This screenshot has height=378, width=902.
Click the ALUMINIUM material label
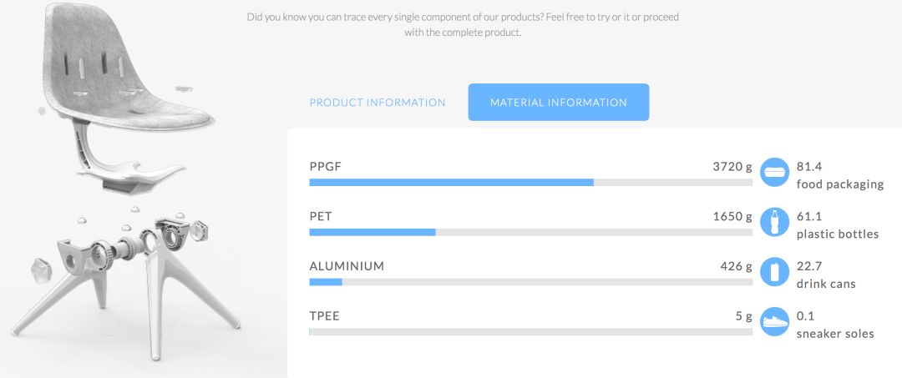(x=347, y=266)
